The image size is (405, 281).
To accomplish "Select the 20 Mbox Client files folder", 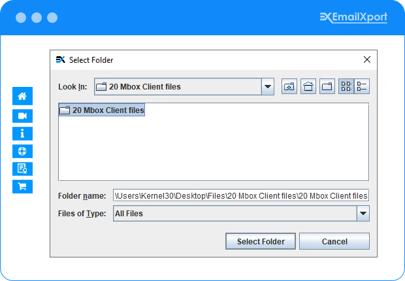I will click(102, 110).
